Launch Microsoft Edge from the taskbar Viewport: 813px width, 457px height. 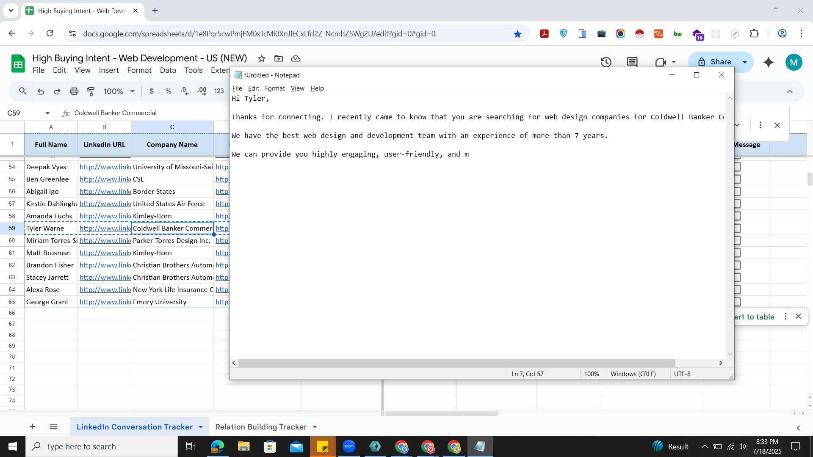pyautogui.click(x=217, y=446)
